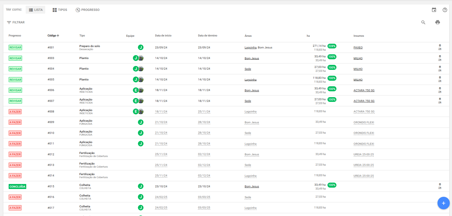452x216 pixels.
Task: Open the calendar view icon
Action: [x=434, y=10]
